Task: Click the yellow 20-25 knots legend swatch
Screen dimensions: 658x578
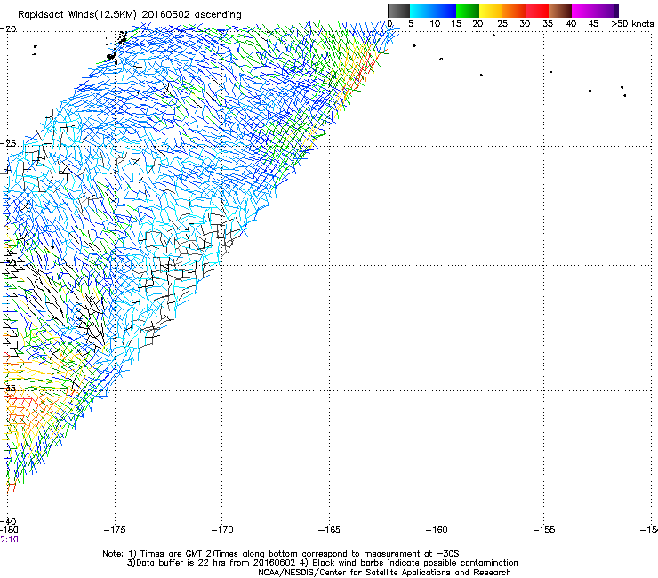Action: point(491,11)
